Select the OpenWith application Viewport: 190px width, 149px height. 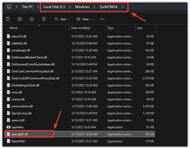point(18,141)
